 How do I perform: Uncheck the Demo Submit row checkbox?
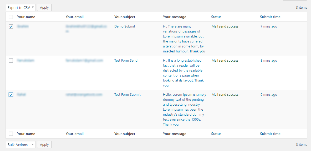coord(11,26)
